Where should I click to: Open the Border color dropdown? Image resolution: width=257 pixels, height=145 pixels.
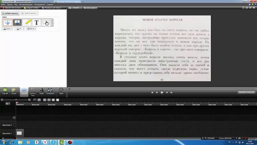coord(8,29)
